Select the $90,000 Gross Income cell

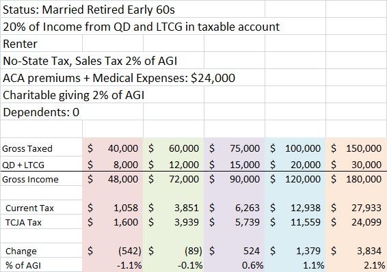[235, 179]
